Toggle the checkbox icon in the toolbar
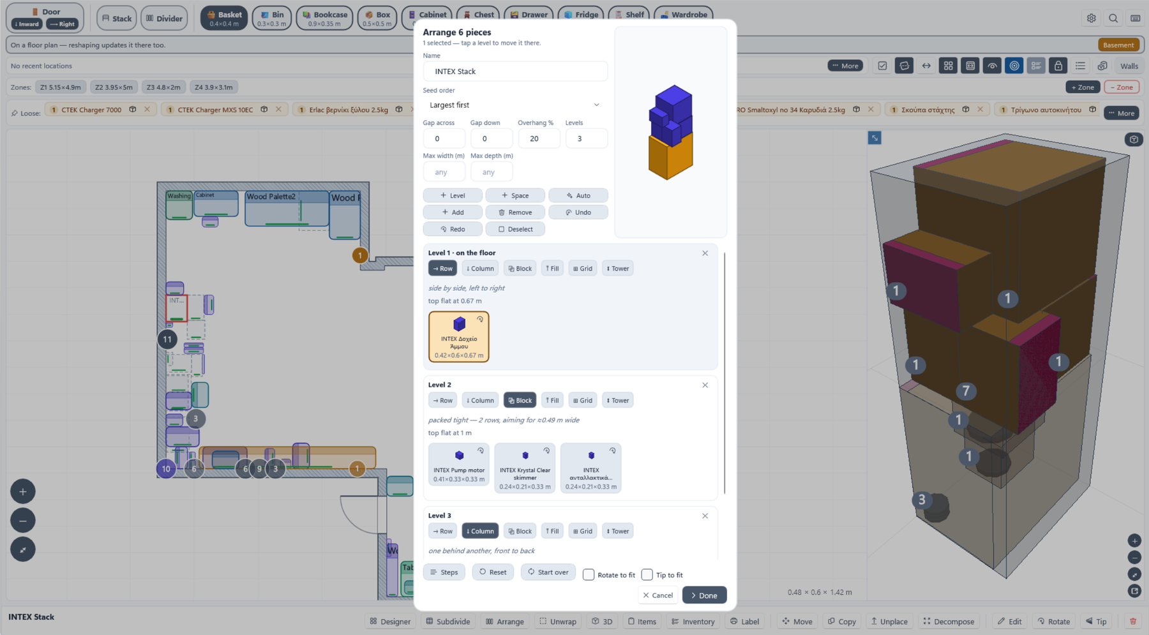This screenshot has width=1149, height=635. (882, 66)
